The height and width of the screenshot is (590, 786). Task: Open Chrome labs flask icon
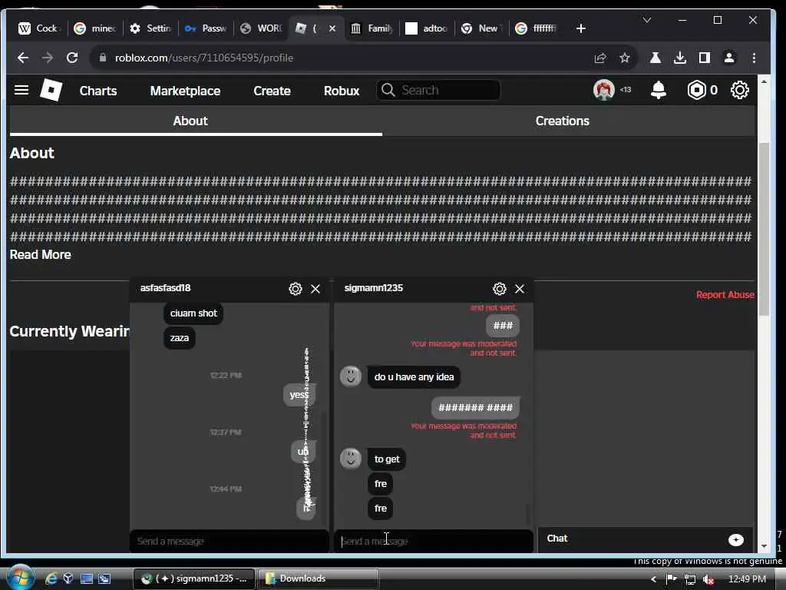point(656,58)
